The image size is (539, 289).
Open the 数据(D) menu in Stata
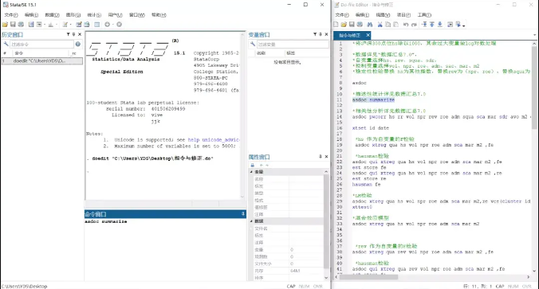[53, 15]
